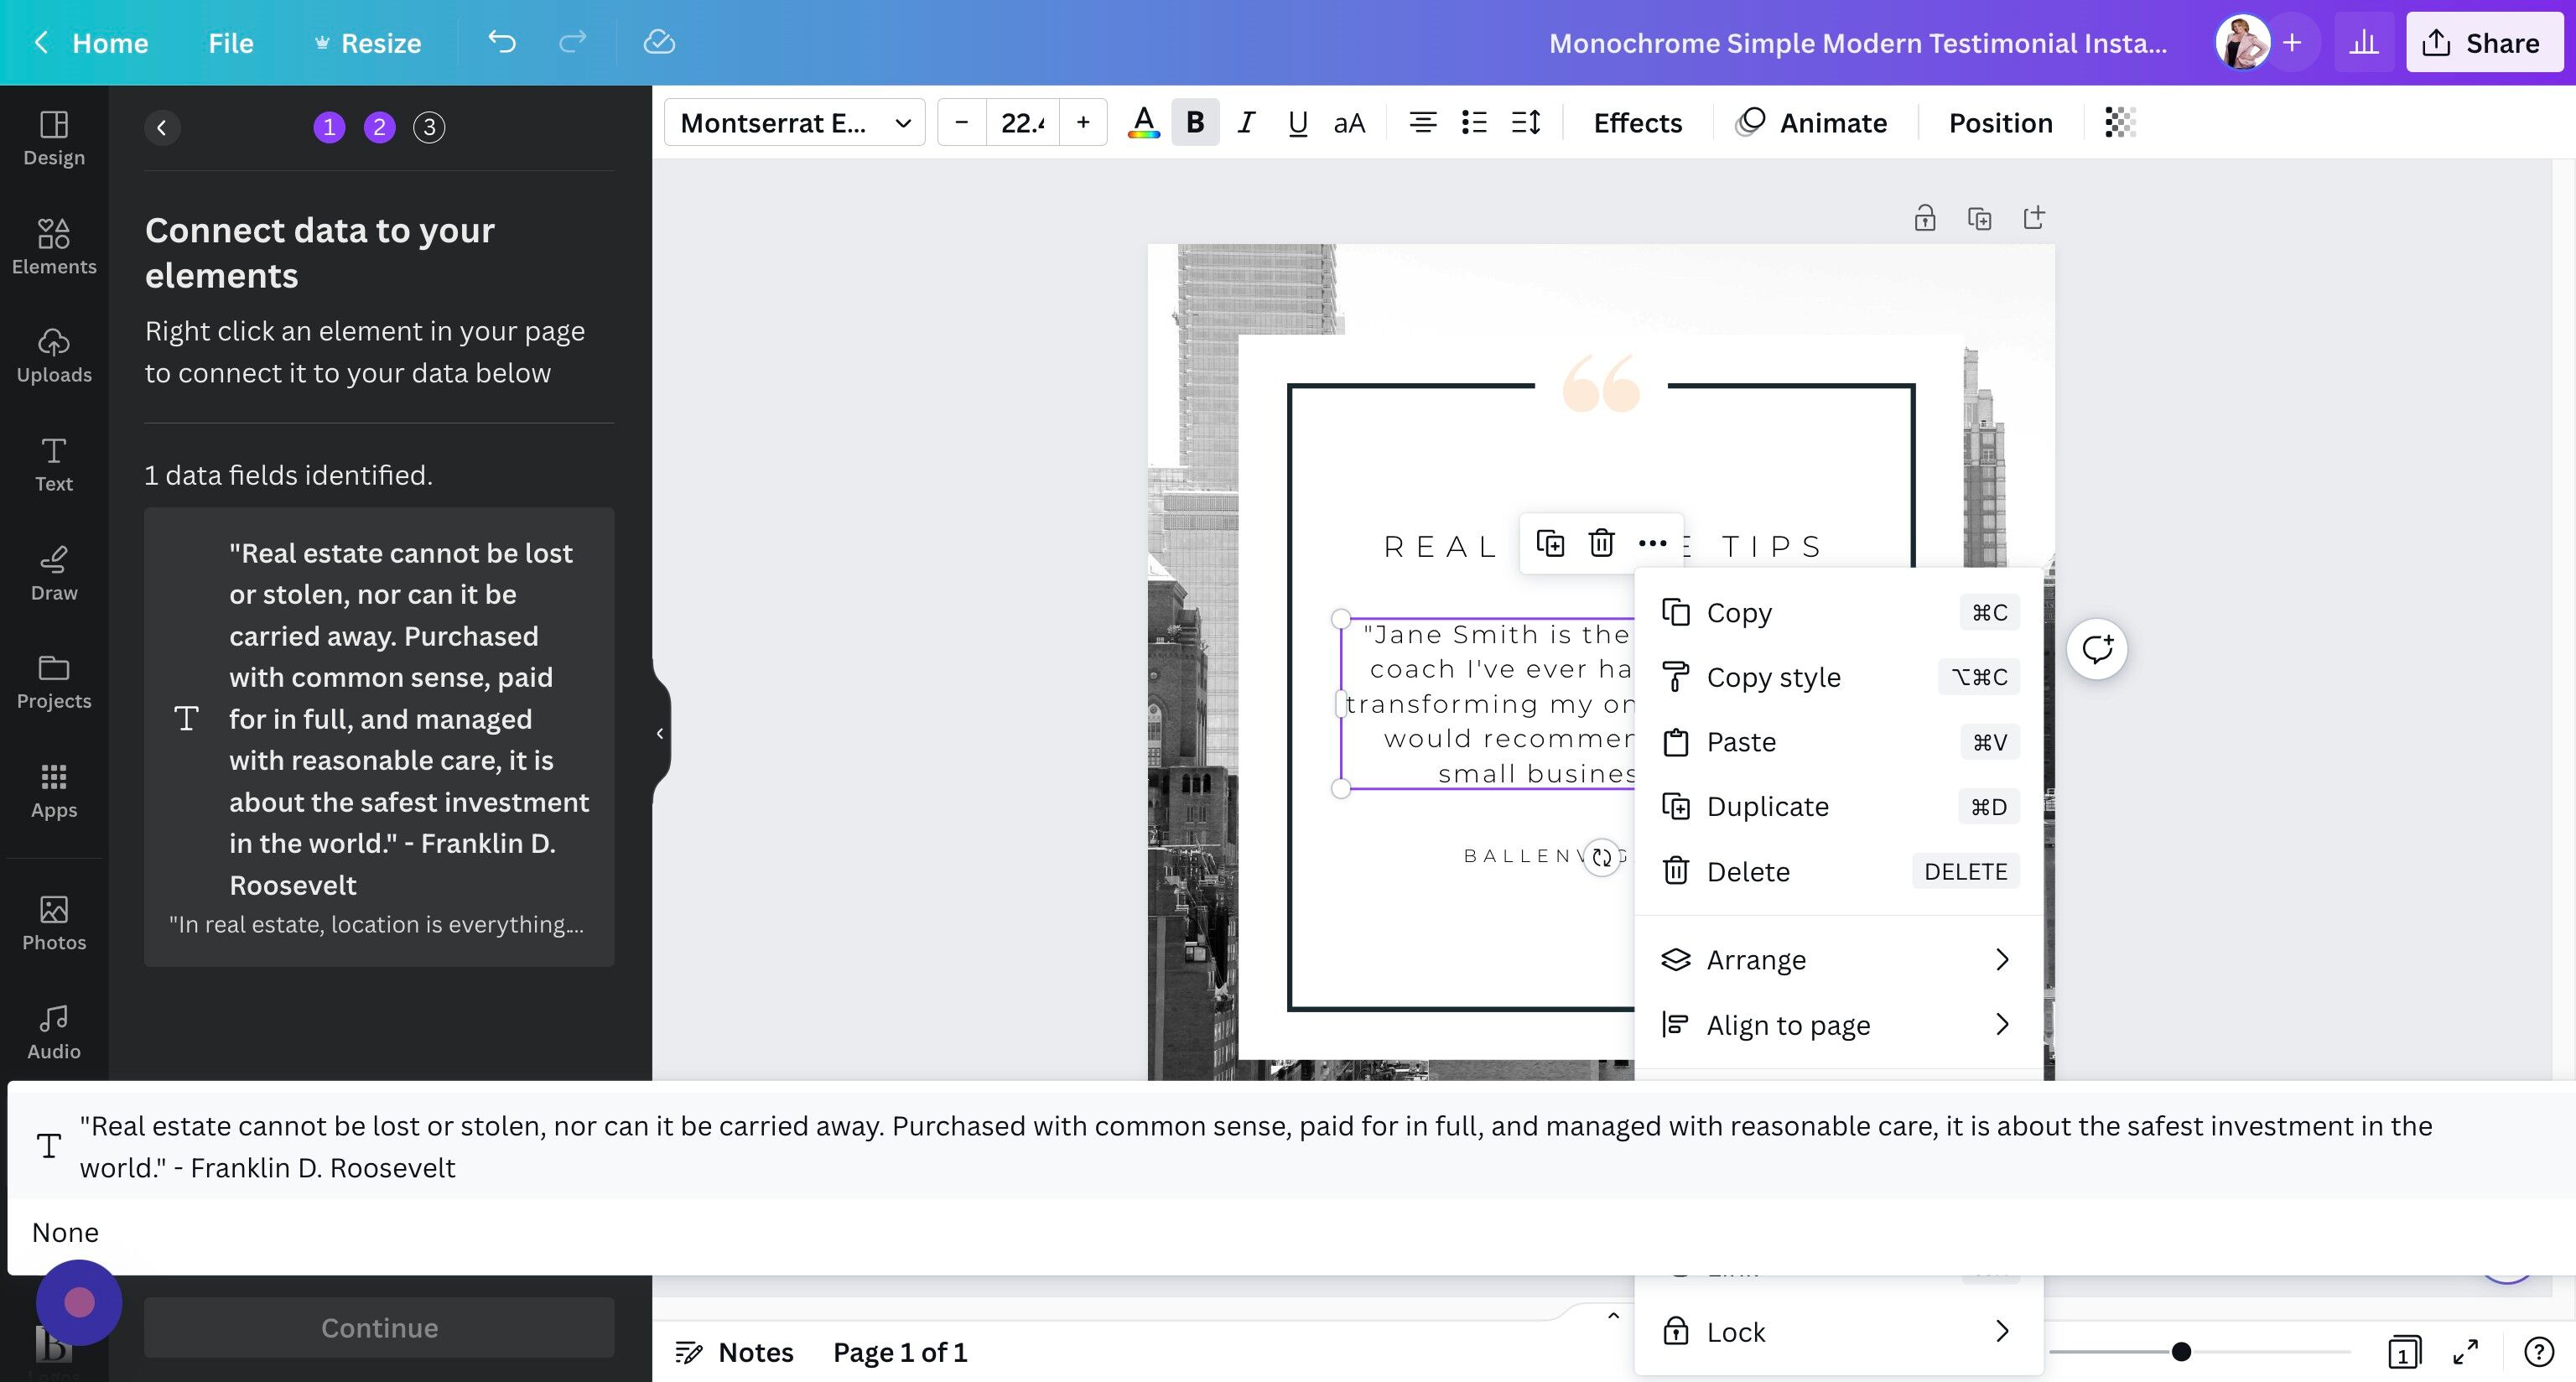Click the cloud save status icon

pos(659,42)
